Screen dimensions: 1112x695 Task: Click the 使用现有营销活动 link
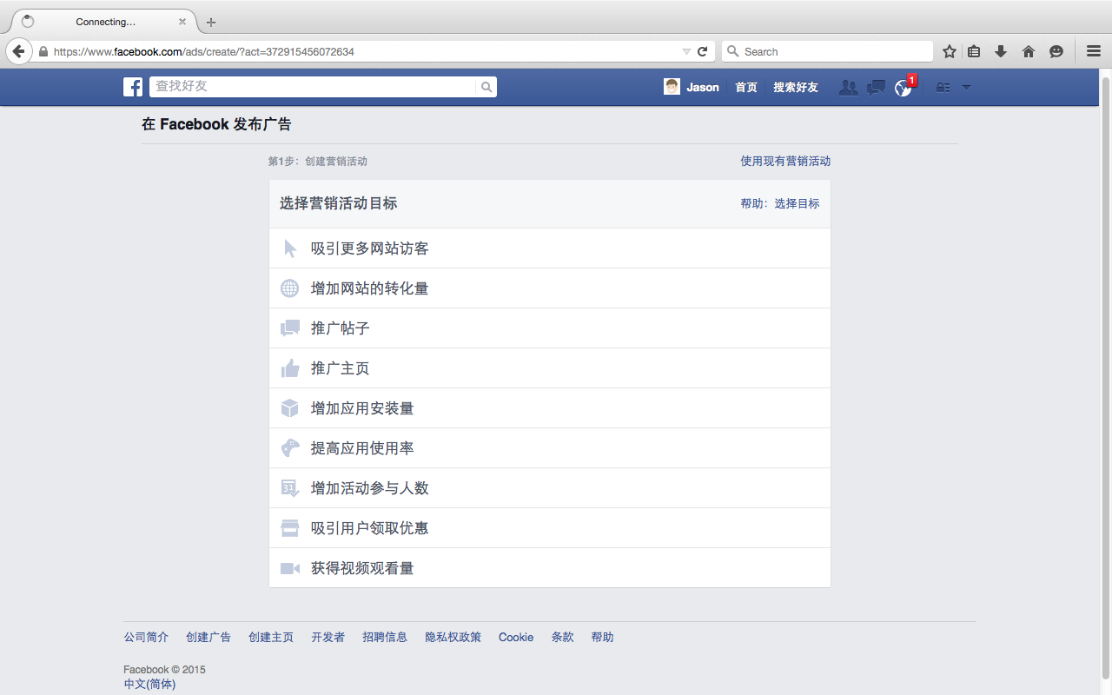[x=785, y=161]
